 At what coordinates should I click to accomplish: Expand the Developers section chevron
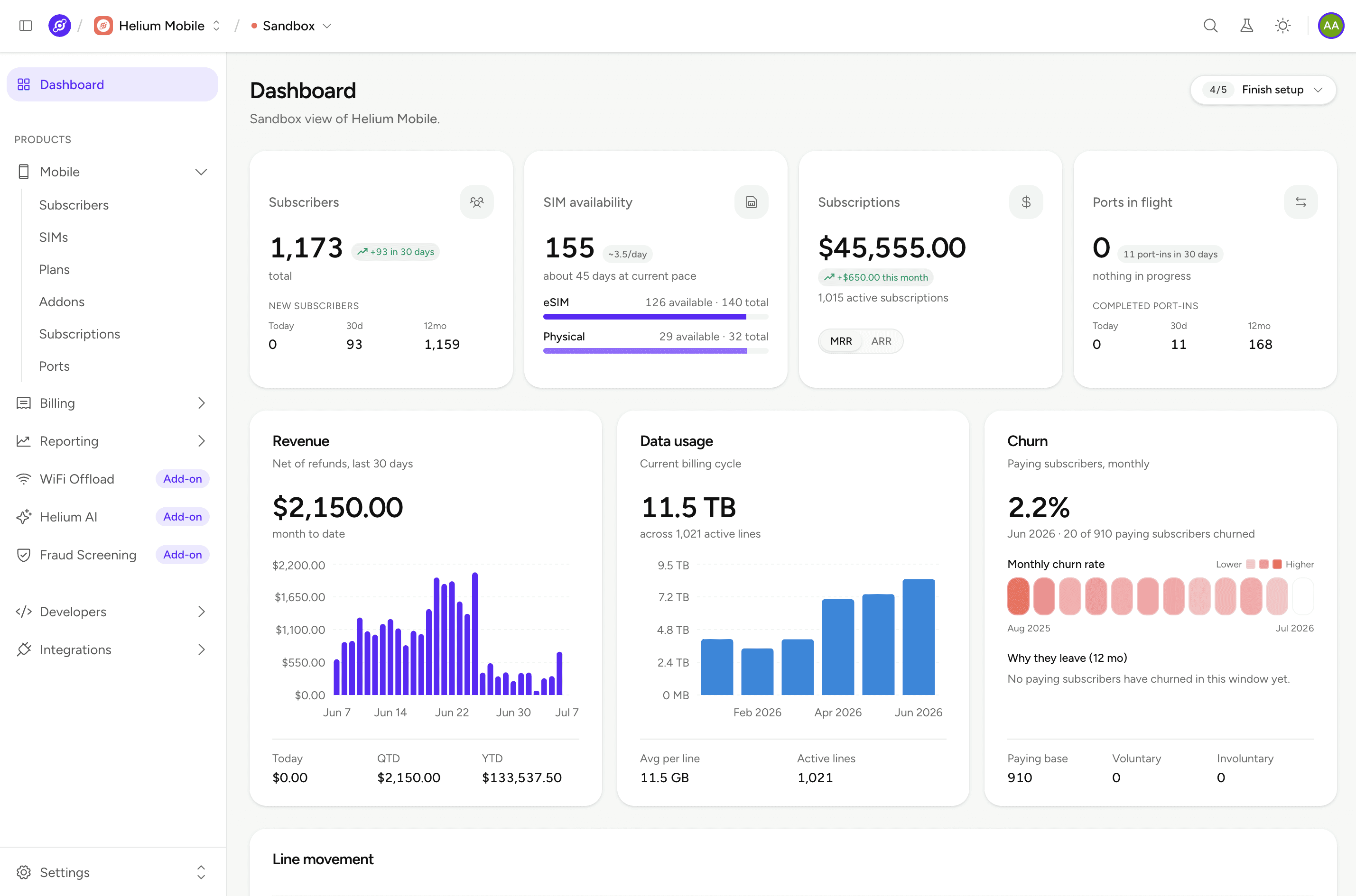pyautogui.click(x=201, y=612)
